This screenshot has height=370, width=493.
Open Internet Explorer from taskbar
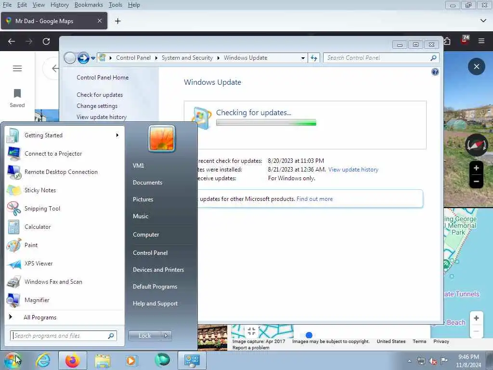(x=43, y=360)
